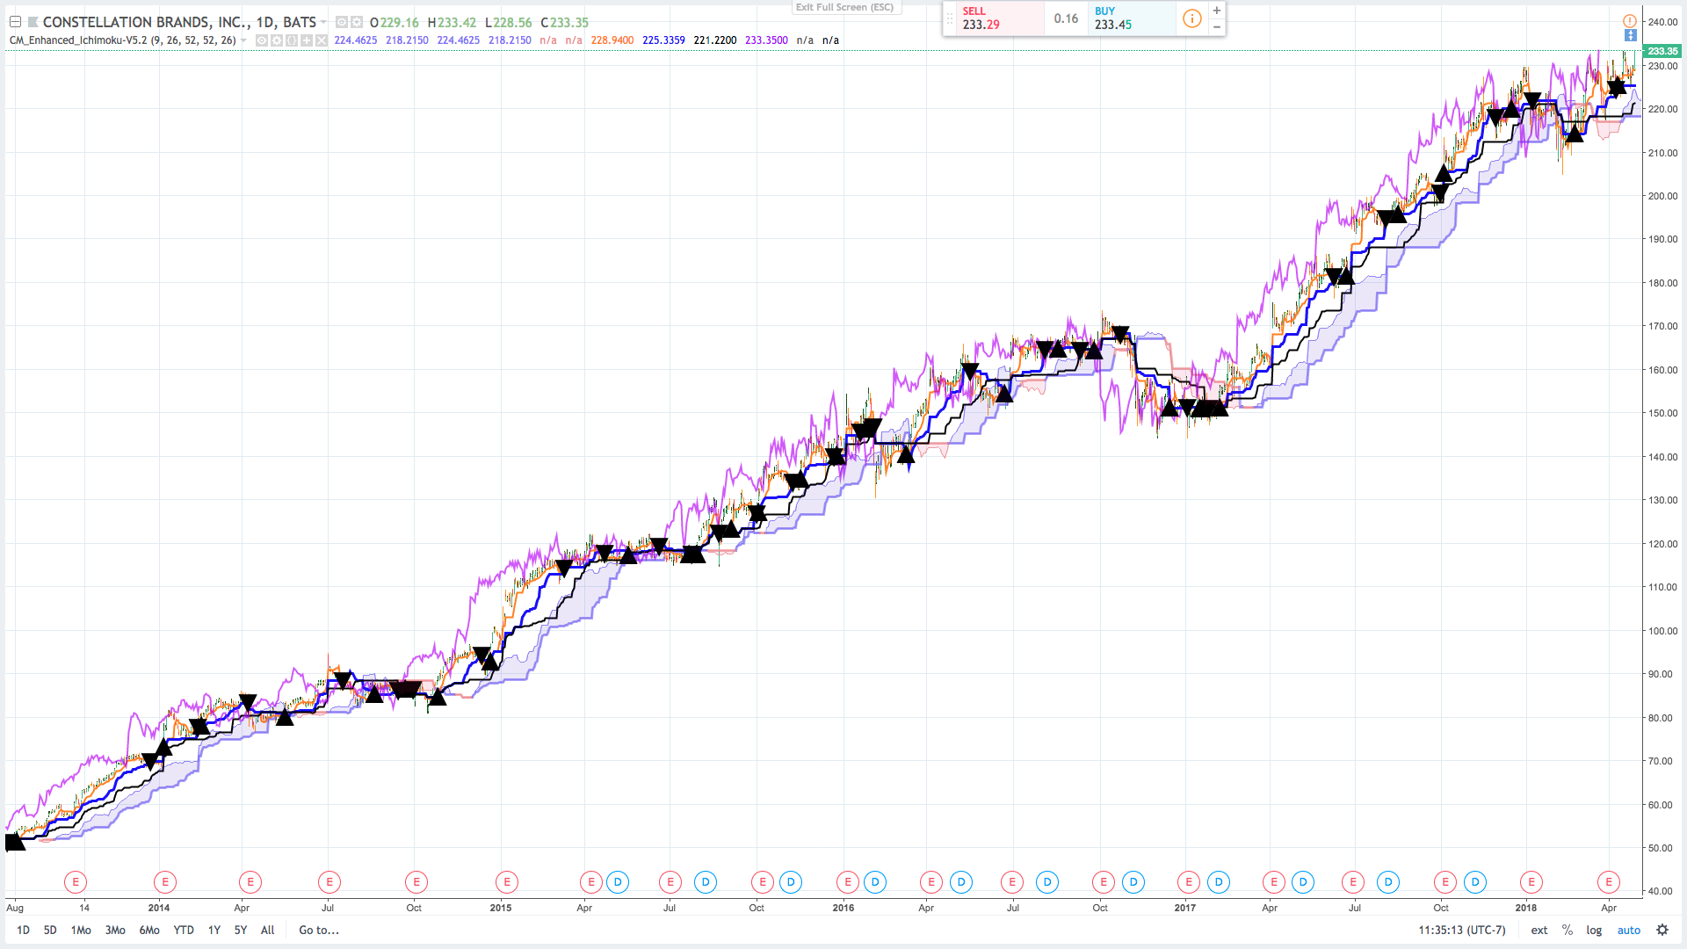The width and height of the screenshot is (1687, 949).
Task: Decrease quantity with the trade panel minus
Action: click(x=1216, y=27)
